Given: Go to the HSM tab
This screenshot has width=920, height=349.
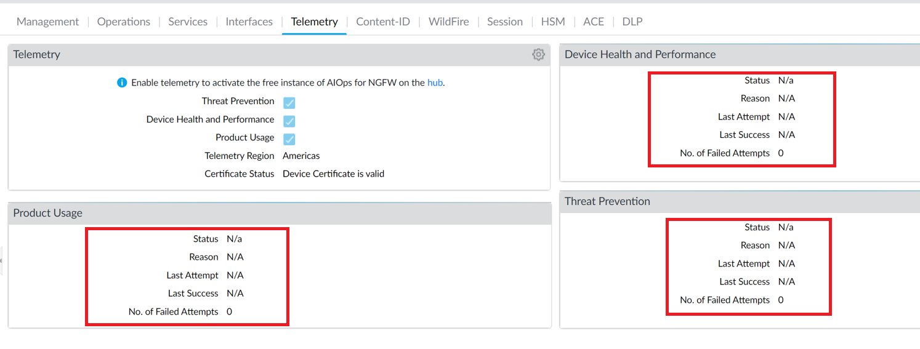Looking at the screenshot, I should coord(552,22).
